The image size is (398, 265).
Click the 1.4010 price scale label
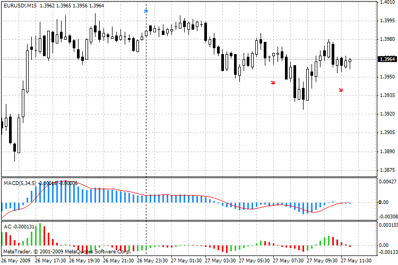387,2
